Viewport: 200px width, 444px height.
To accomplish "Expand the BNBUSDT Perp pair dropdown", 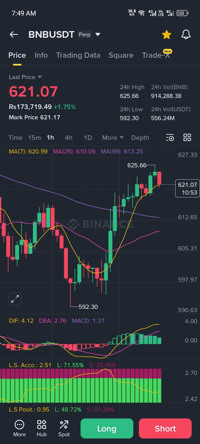I will pos(98,34).
